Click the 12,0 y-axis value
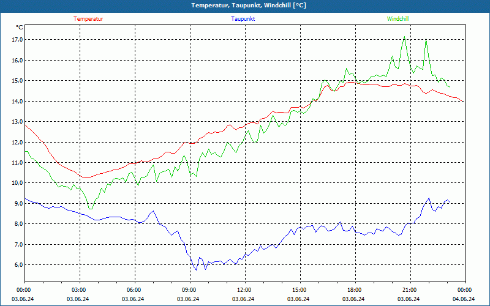The image size is (490, 306). pos(18,142)
